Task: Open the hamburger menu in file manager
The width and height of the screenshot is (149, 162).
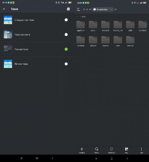Action: click(78, 9)
